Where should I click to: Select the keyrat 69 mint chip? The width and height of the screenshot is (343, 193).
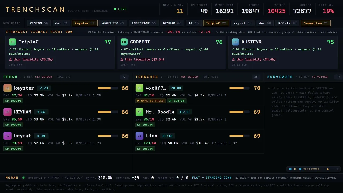click(243, 23)
